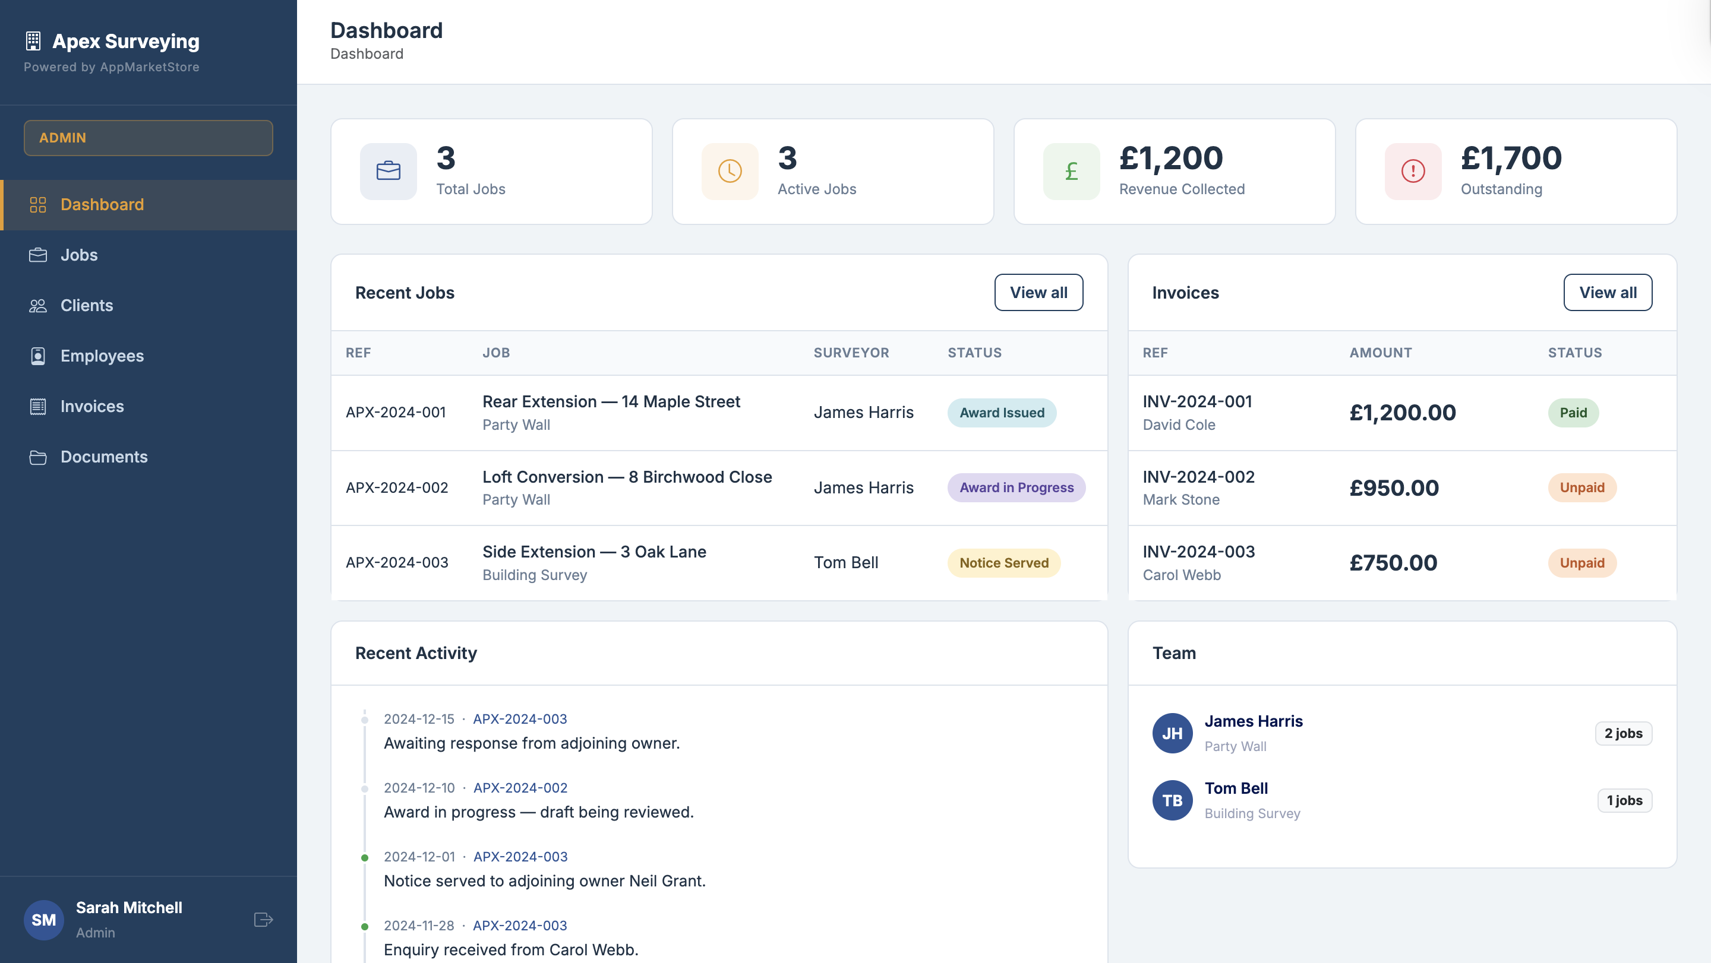Screen dimensions: 1711x963
Task: Open APX-2024-003 link dated 2024-11-28
Action: pyautogui.click(x=519, y=925)
